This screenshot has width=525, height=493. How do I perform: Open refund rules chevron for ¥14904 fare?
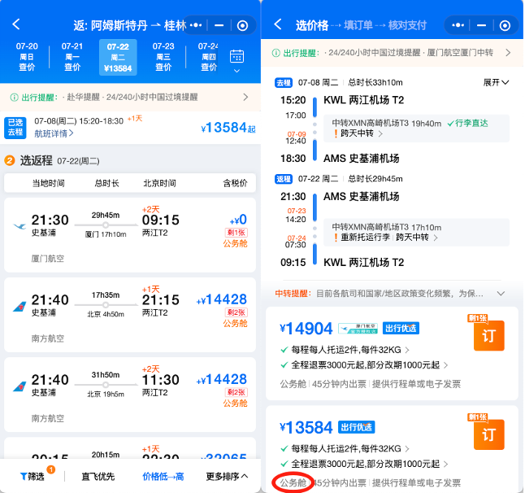click(x=445, y=365)
